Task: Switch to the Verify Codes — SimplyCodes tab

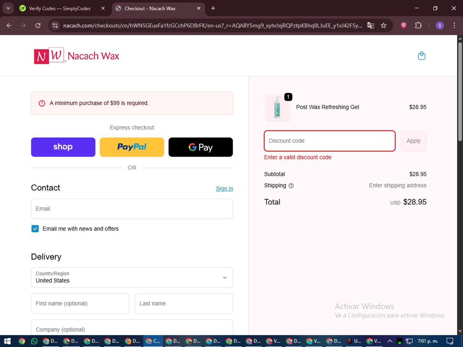Action: click(x=60, y=8)
